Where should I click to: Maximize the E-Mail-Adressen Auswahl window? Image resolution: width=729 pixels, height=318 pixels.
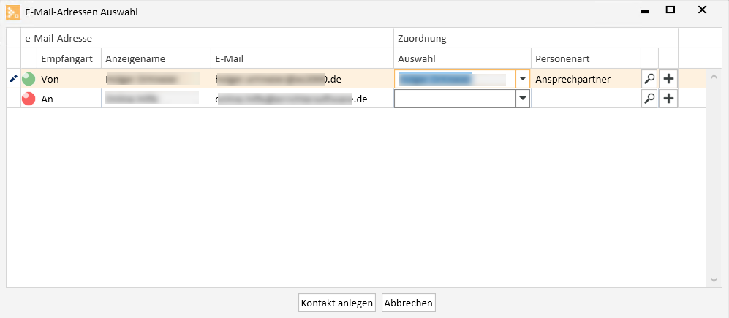tap(670, 10)
